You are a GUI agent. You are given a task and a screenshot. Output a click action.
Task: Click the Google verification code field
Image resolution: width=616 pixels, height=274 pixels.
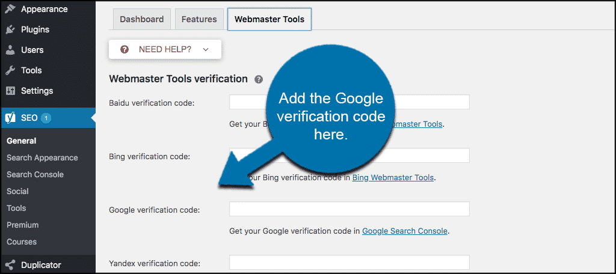[x=349, y=209]
